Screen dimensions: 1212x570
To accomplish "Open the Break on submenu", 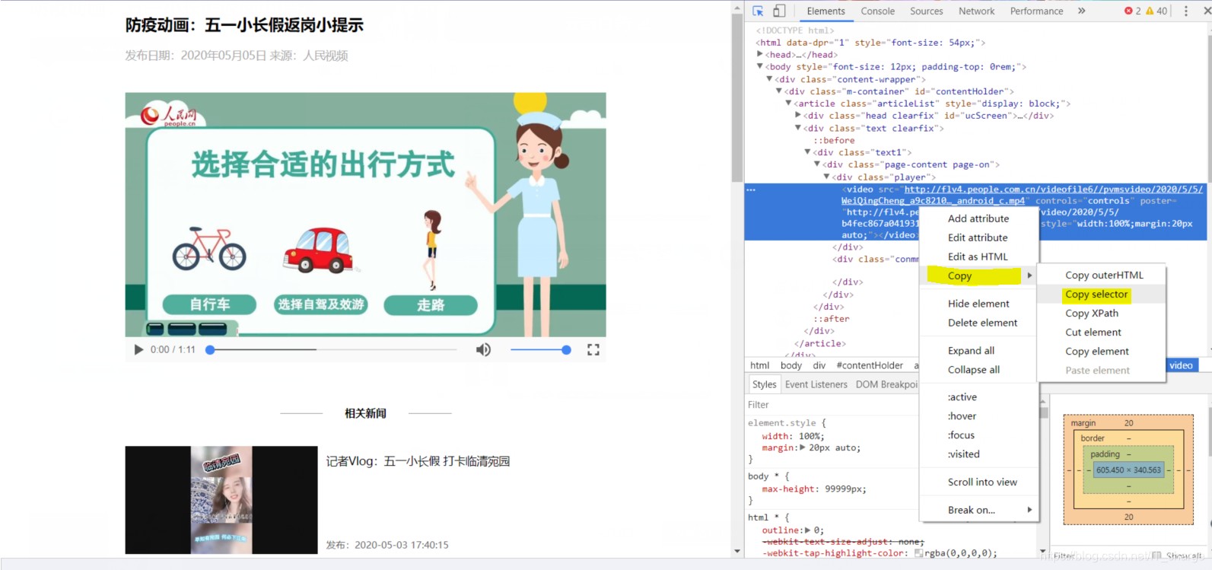I will pos(978,510).
